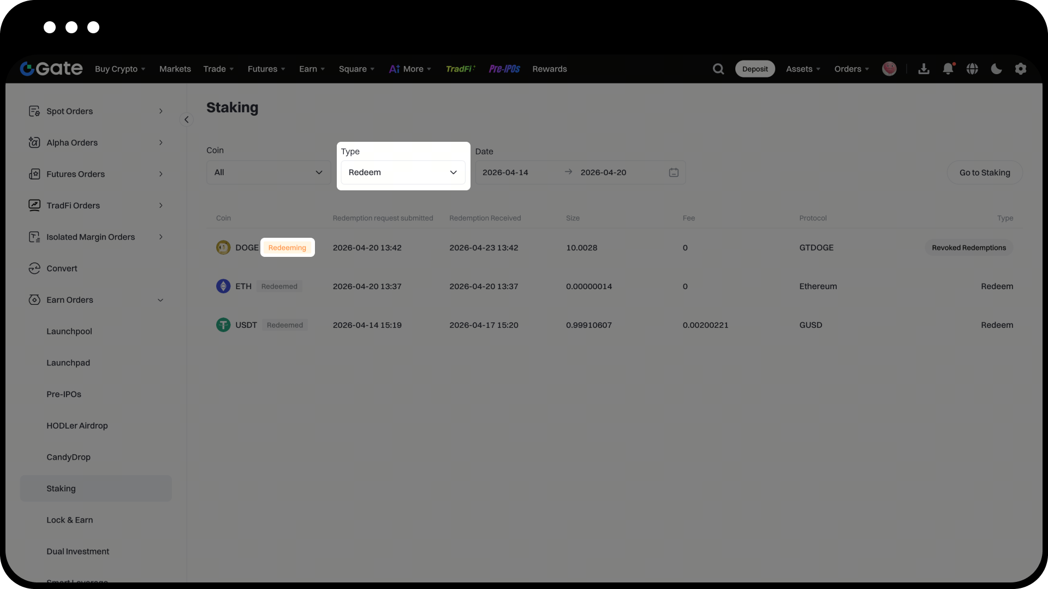Click the search magnifier icon
This screenshot has width=1048, height=589.
[718, 69]
